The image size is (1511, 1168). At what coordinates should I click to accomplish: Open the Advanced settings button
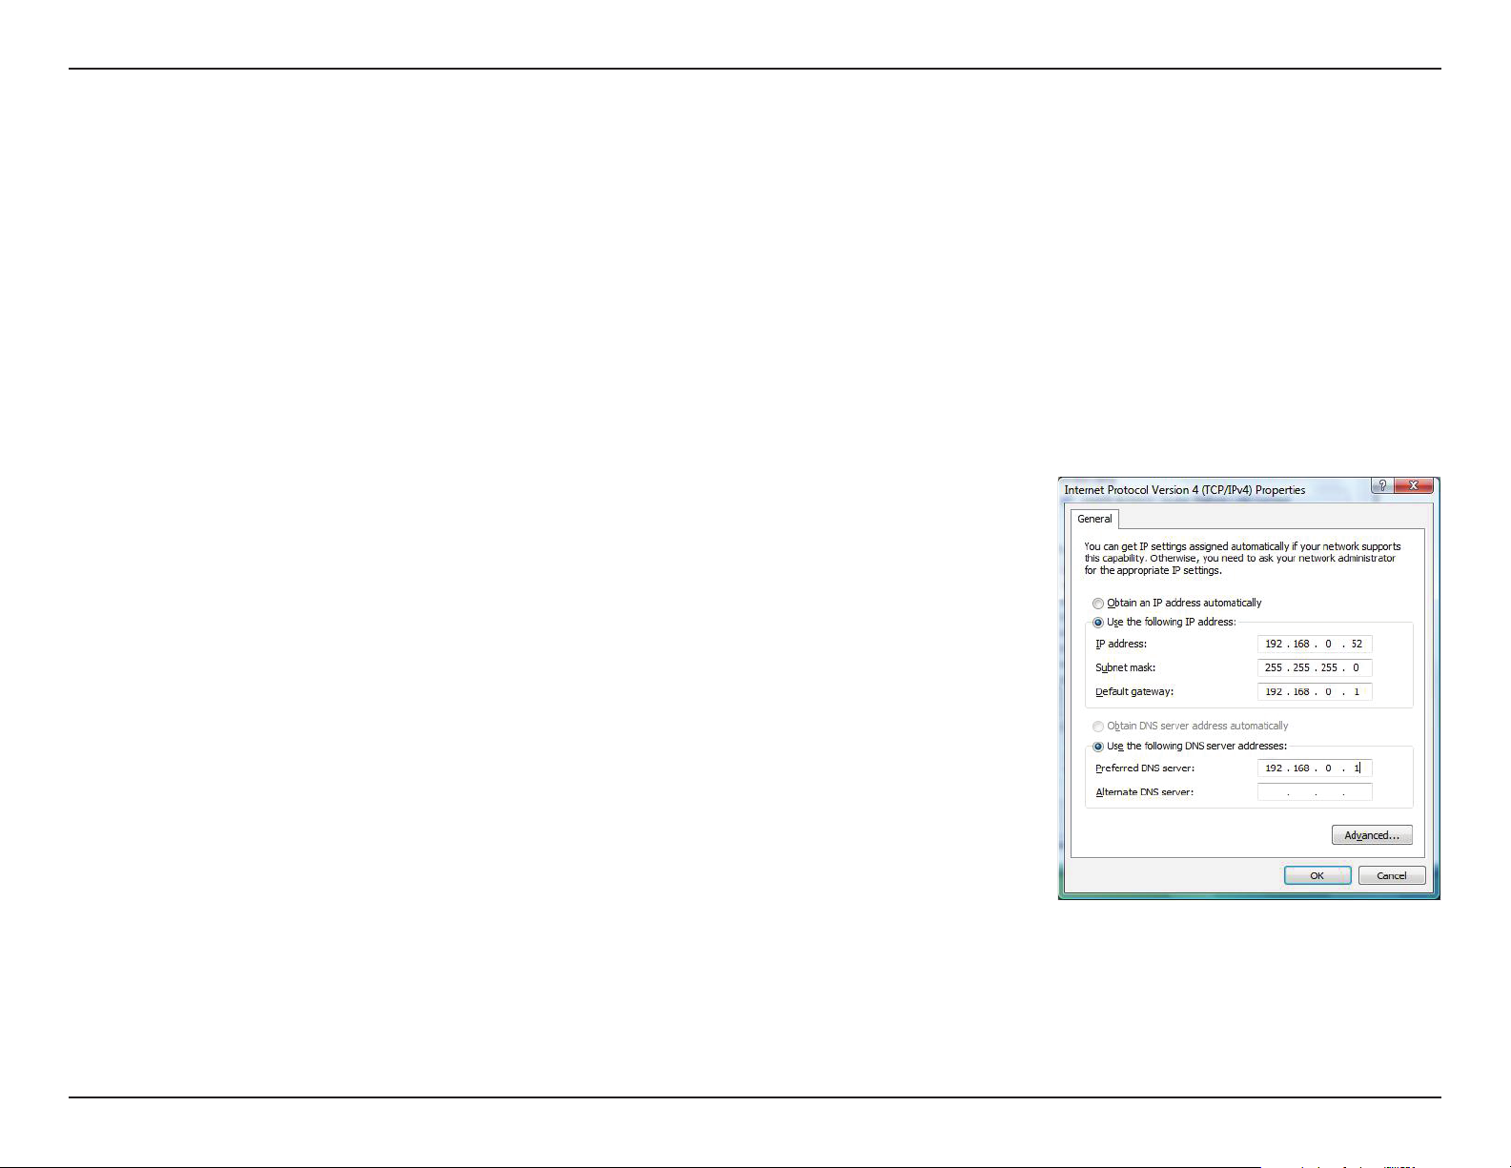click(1372, 835)
